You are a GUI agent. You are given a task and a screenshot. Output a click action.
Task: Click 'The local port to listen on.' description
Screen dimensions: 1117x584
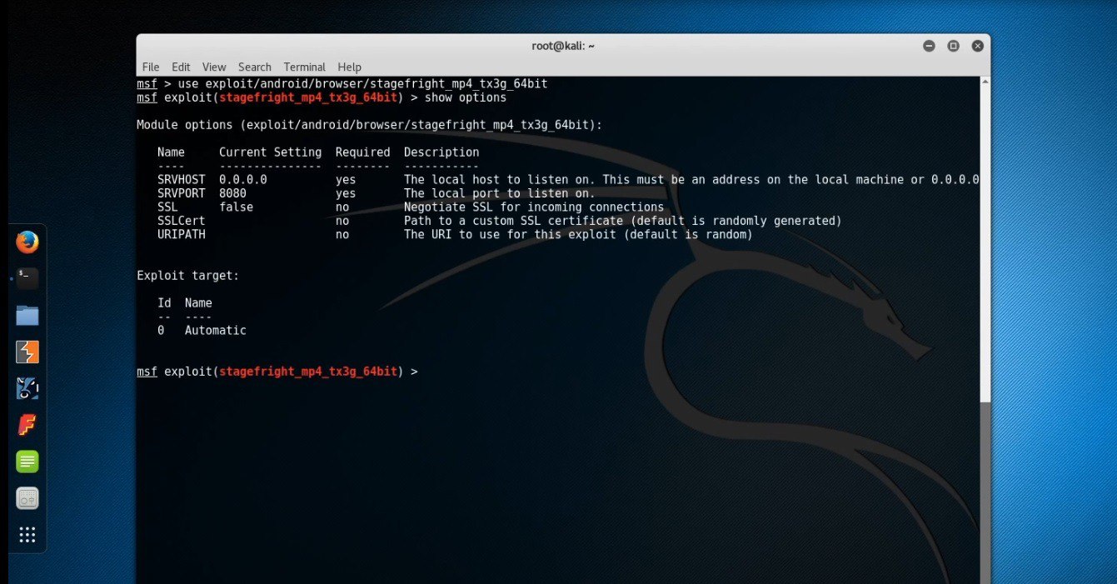(x=500, y=193)
